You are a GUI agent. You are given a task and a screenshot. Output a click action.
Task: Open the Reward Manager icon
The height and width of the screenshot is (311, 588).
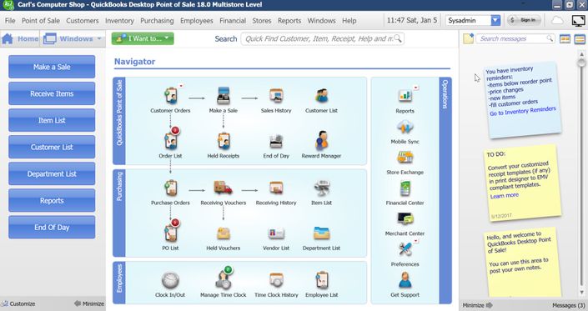pyautogui.click(x=321, y=141)
